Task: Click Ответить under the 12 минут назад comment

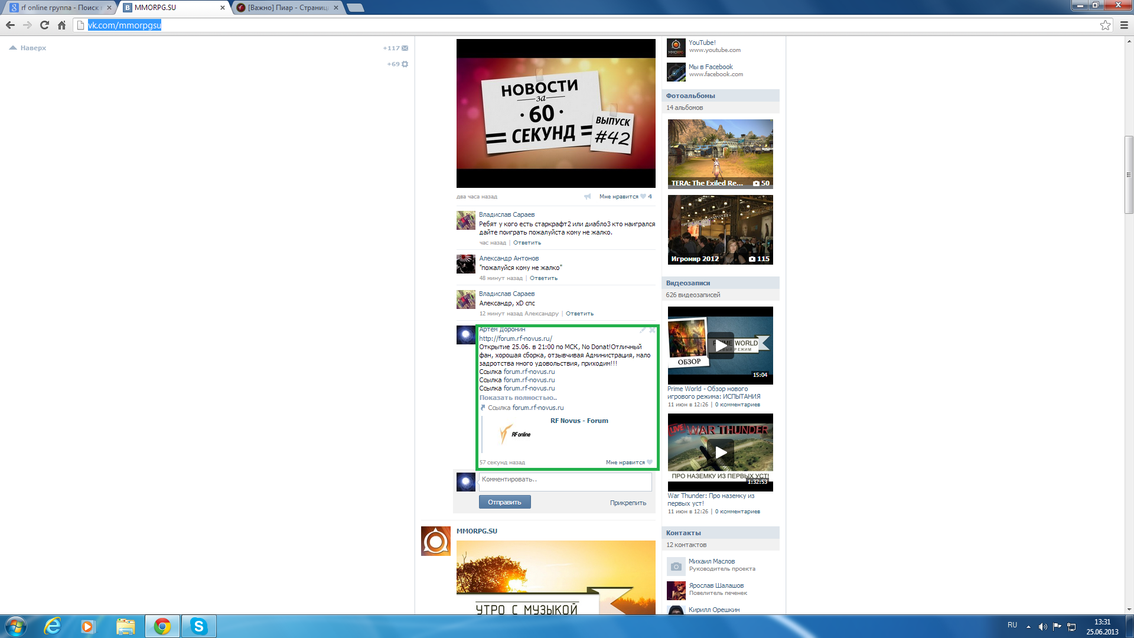Action: 579,314
